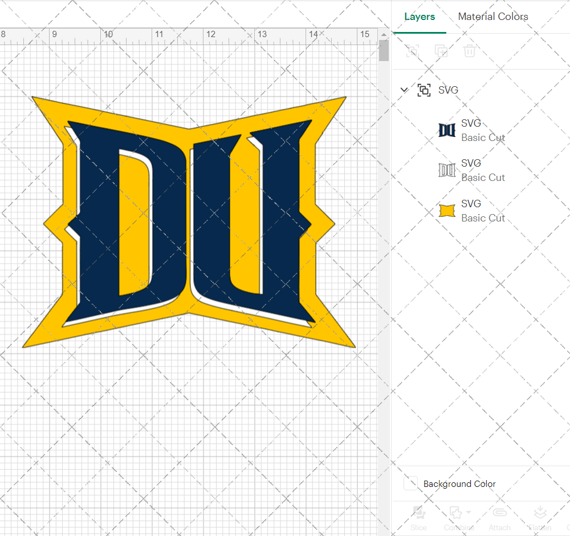Collapse the SVG group chevron
Screen dimensions: 570x536
(404, 90)
